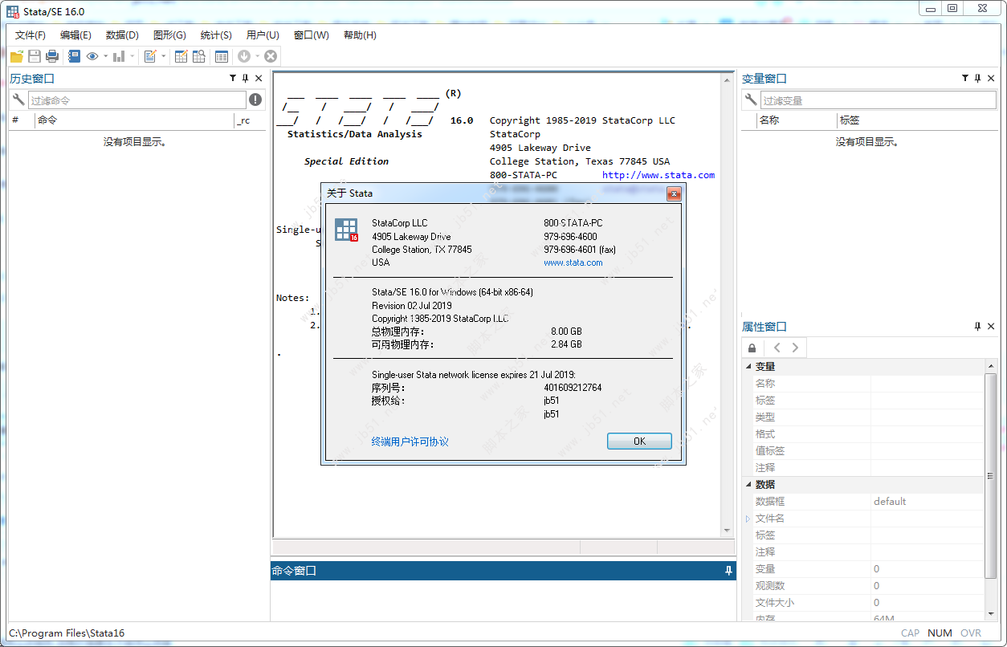Viewport: 1007px width, 647px height.
Task: Click the _rc column header in 历史窗口
Action: coord(249,120)
